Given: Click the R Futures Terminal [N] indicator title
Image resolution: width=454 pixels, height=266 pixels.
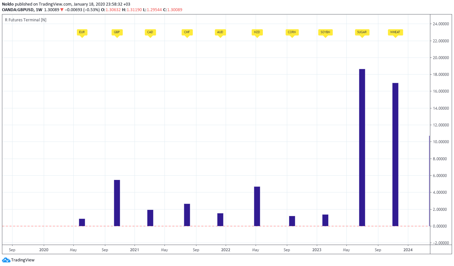Looking at the screenshot, I should click(x=26, y=20).
